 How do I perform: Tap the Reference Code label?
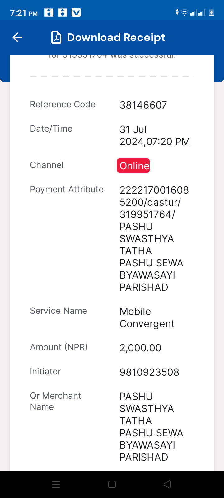tap(63, 104)
